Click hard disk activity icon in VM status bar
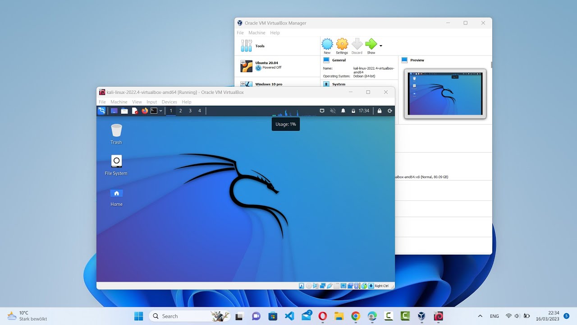The height and width of the screenshot is (325, 577). click(302, 286)
